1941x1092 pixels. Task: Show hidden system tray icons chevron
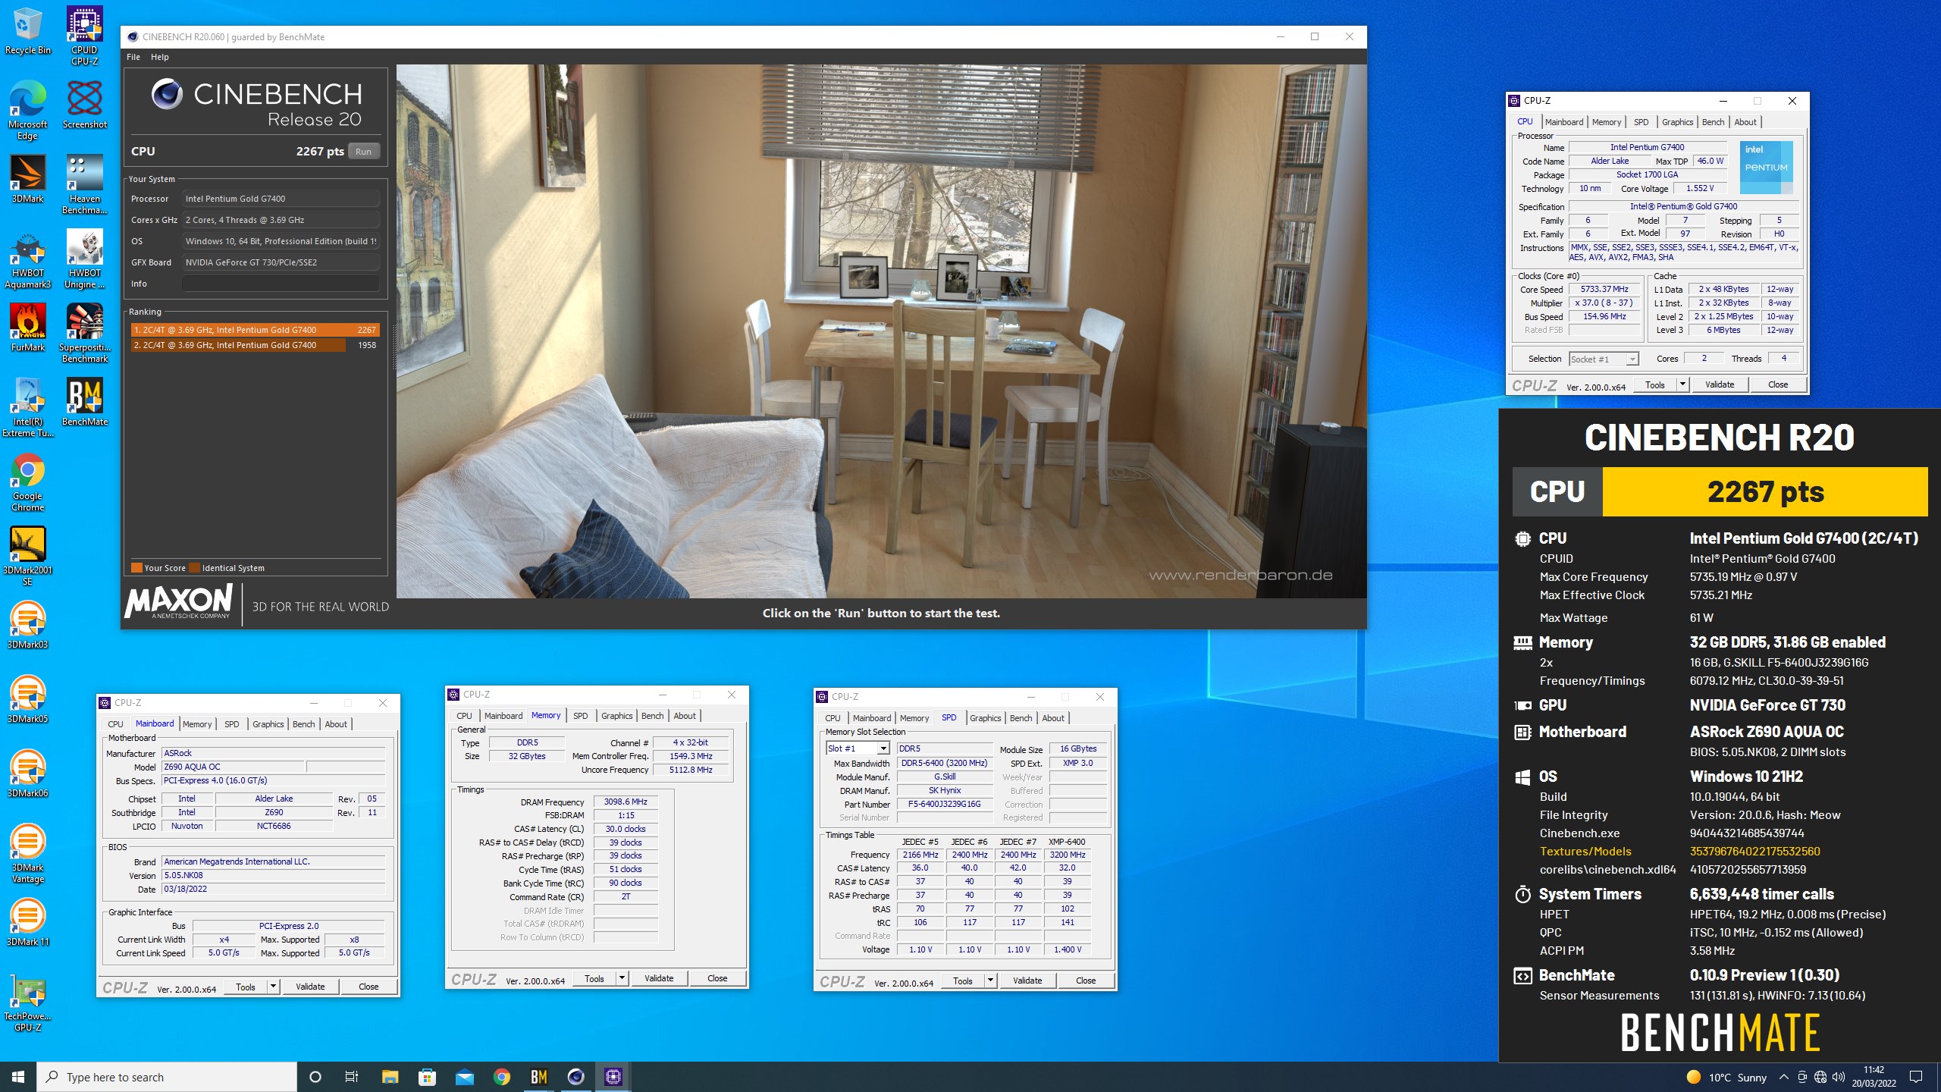click(x=1783, y=1077)
